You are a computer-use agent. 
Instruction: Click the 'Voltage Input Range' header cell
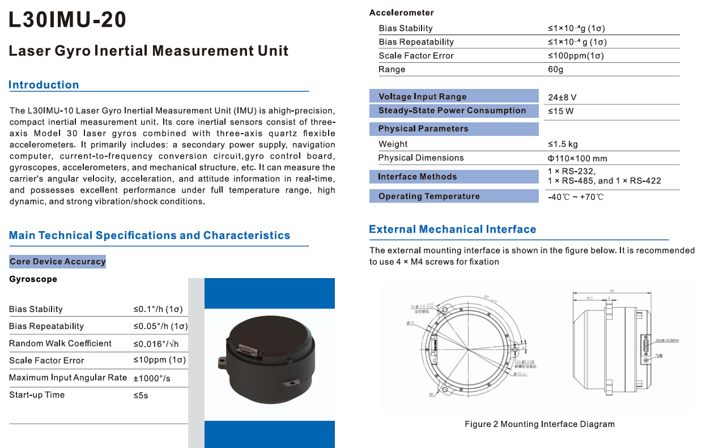454,96
